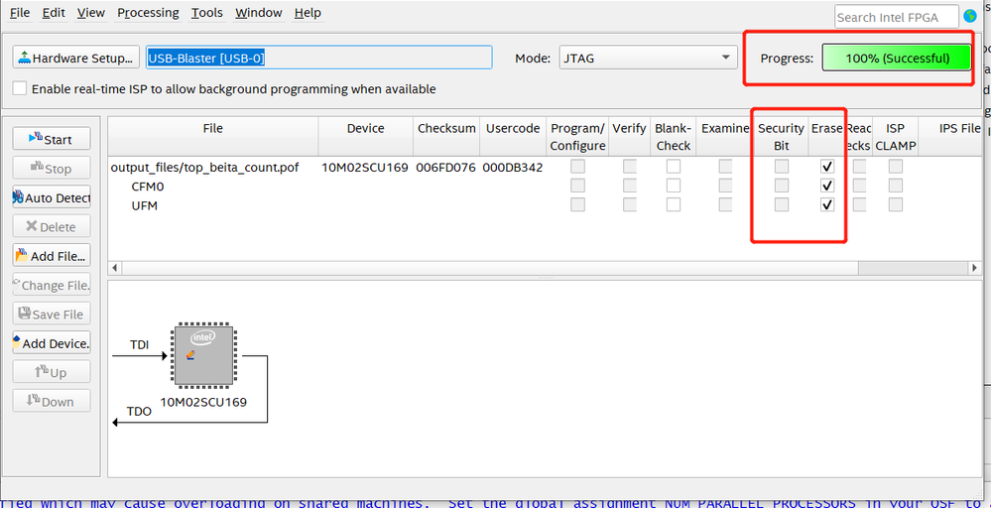Open the Tools menu
Viewport: 991px width, 508px height.
pos(207,13)
